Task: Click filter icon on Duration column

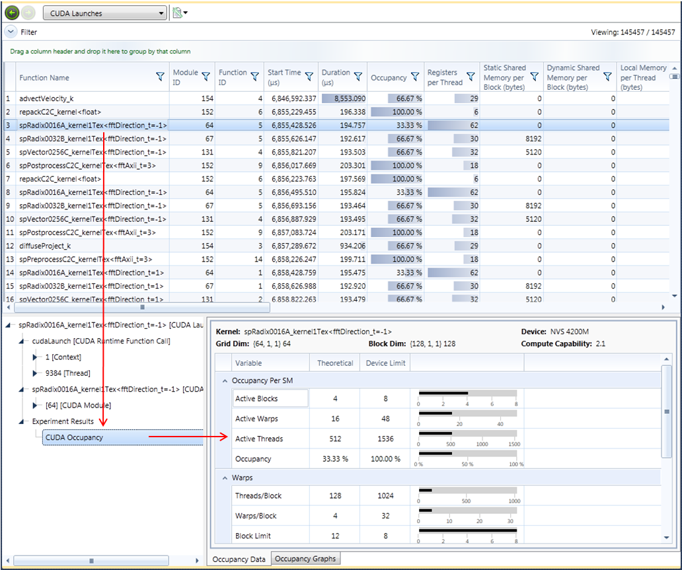Action: 358,77
